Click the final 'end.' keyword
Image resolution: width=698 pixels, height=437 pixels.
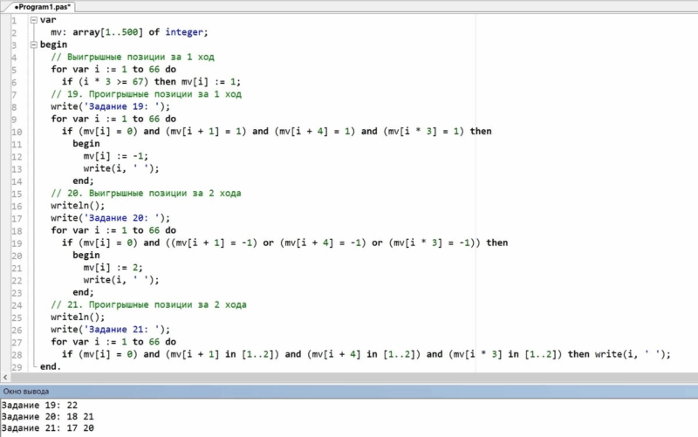(x=51, y=366)
